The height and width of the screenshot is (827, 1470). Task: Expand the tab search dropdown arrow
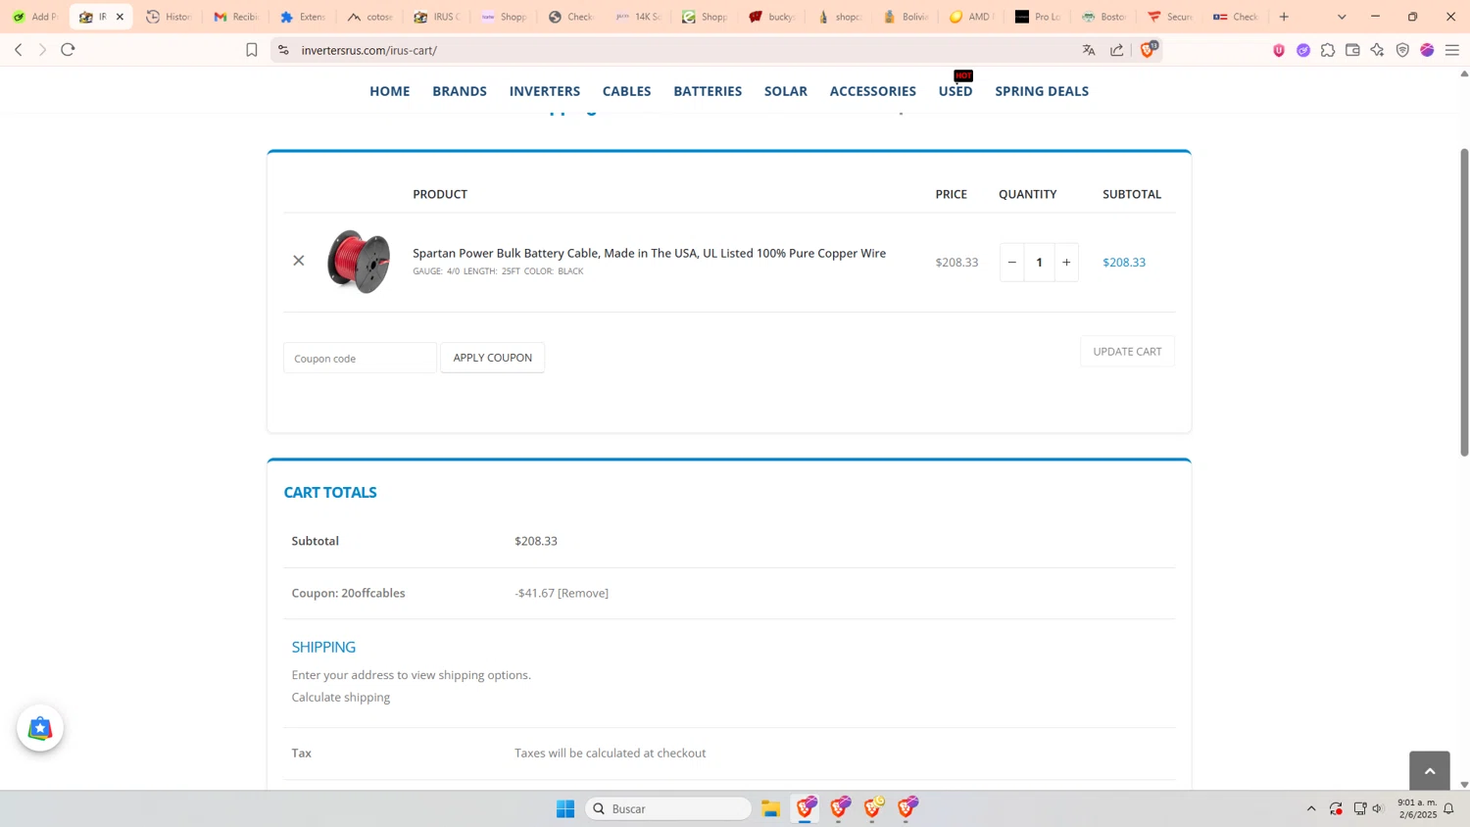coord(1342,17)
